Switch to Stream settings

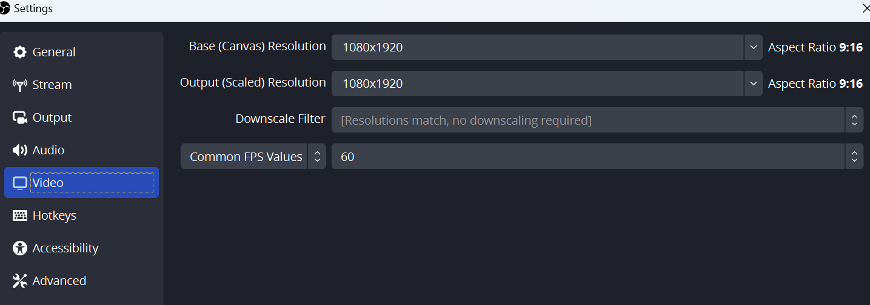coord(81,85)
